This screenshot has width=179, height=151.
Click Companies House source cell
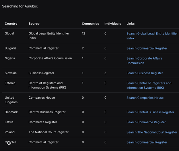coord(42,98)
